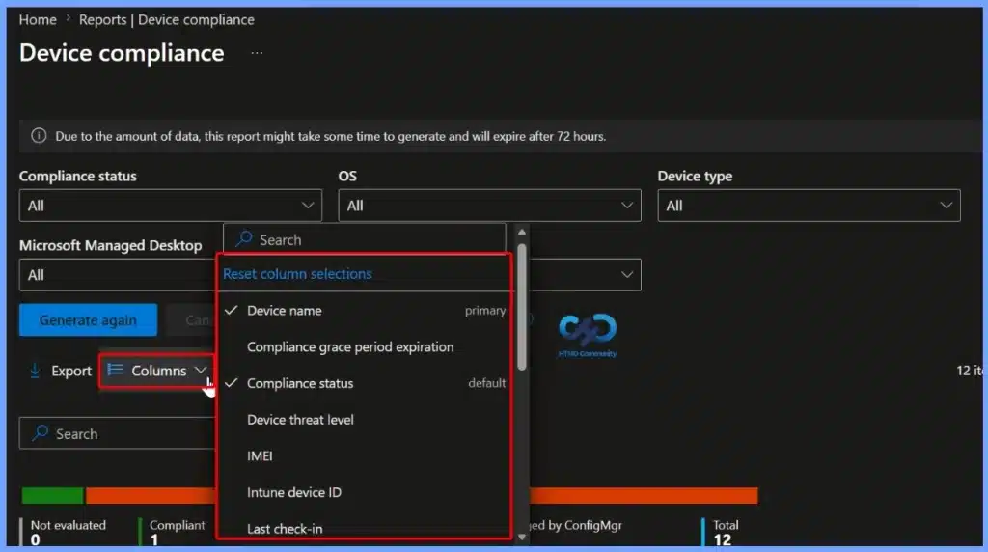Click in the report Search field

[x=117, y=433]
